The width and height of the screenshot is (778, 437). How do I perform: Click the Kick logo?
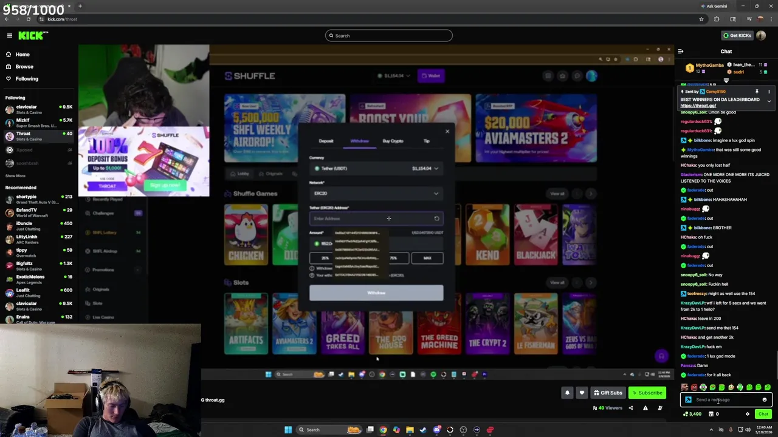32,36
